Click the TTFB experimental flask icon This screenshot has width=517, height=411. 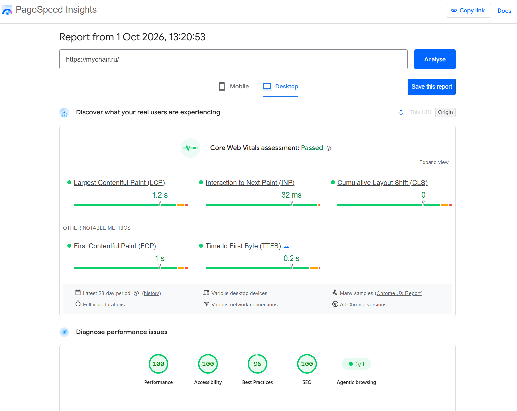[287, 246]
